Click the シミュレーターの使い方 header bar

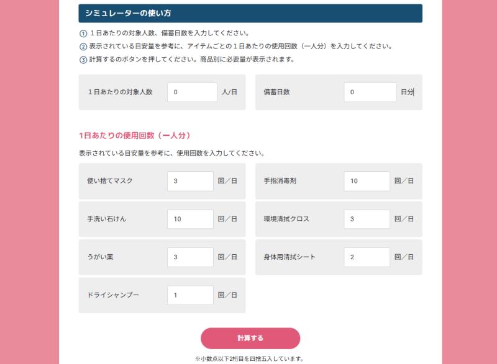pyautogui.click(x=250, y=13)
